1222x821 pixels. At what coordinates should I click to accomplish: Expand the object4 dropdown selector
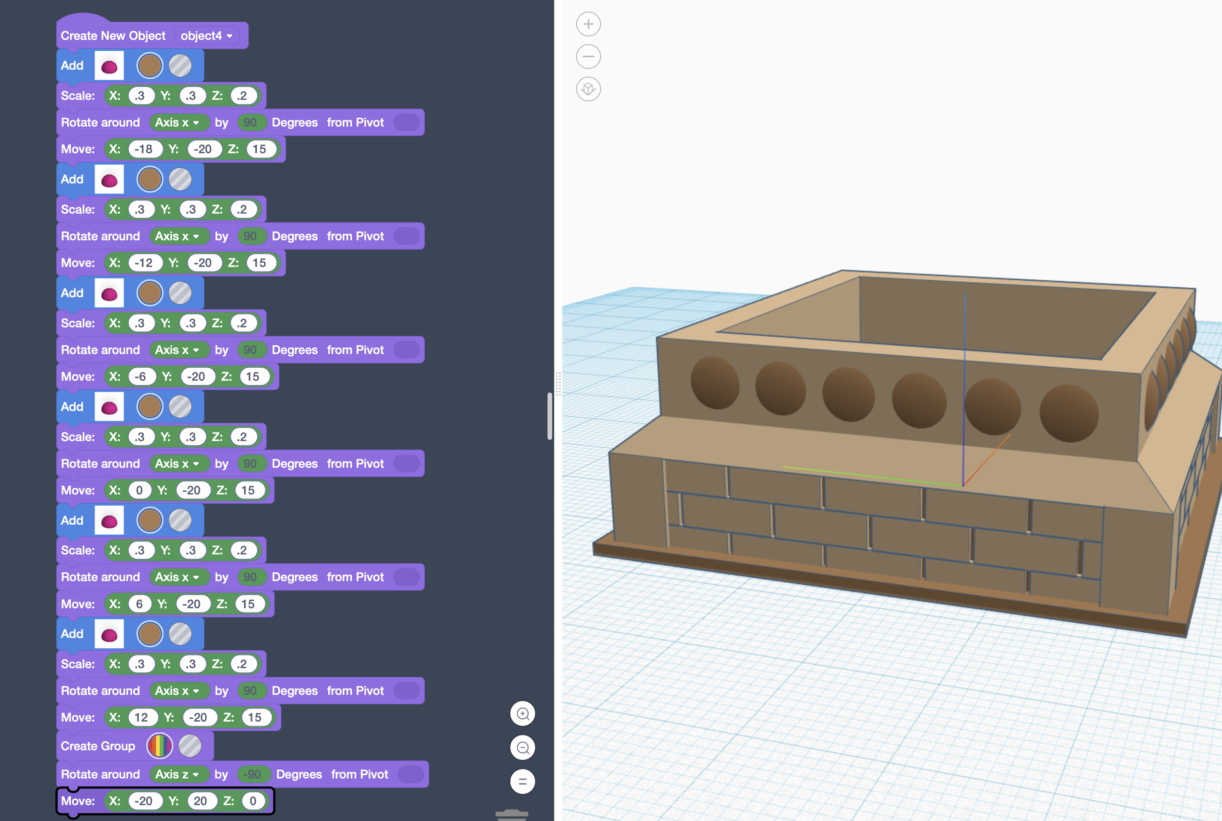pyautogui.click(x=208, y=35)
